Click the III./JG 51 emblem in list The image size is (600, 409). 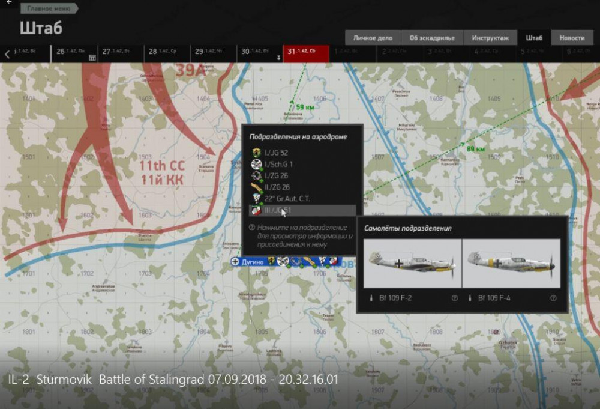256,210
